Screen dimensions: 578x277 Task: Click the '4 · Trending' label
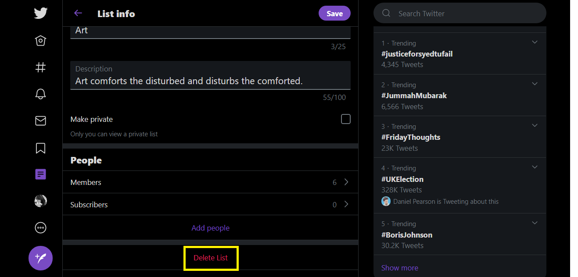(399, 168)
